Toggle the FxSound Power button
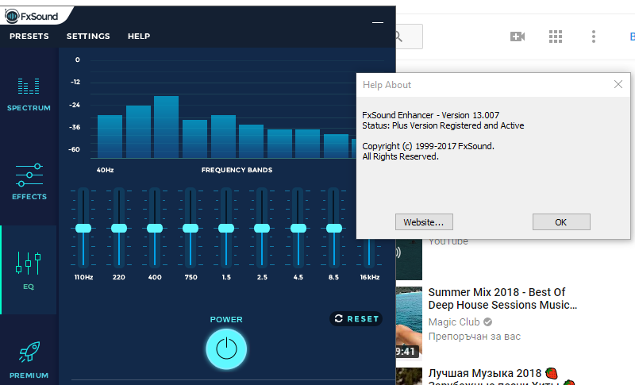 (226, 349)
